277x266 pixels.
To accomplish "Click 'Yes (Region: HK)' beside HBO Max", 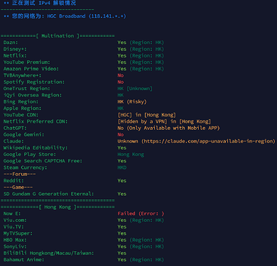I will (141, 240).
